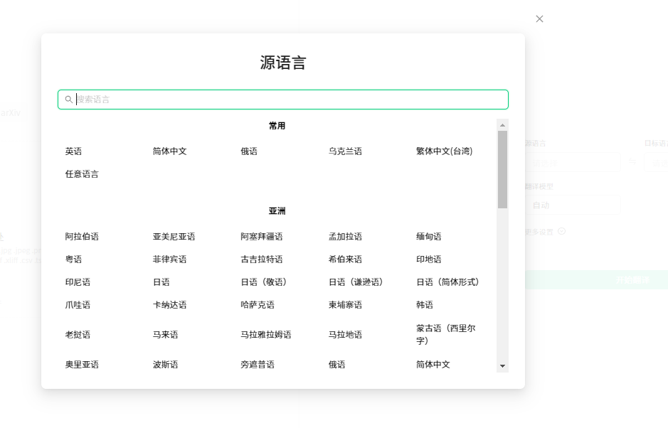This screenshot has width=668, height=428.
Task: Choose 乌克兰语 from the common languages
Action: tap(345, 151)
